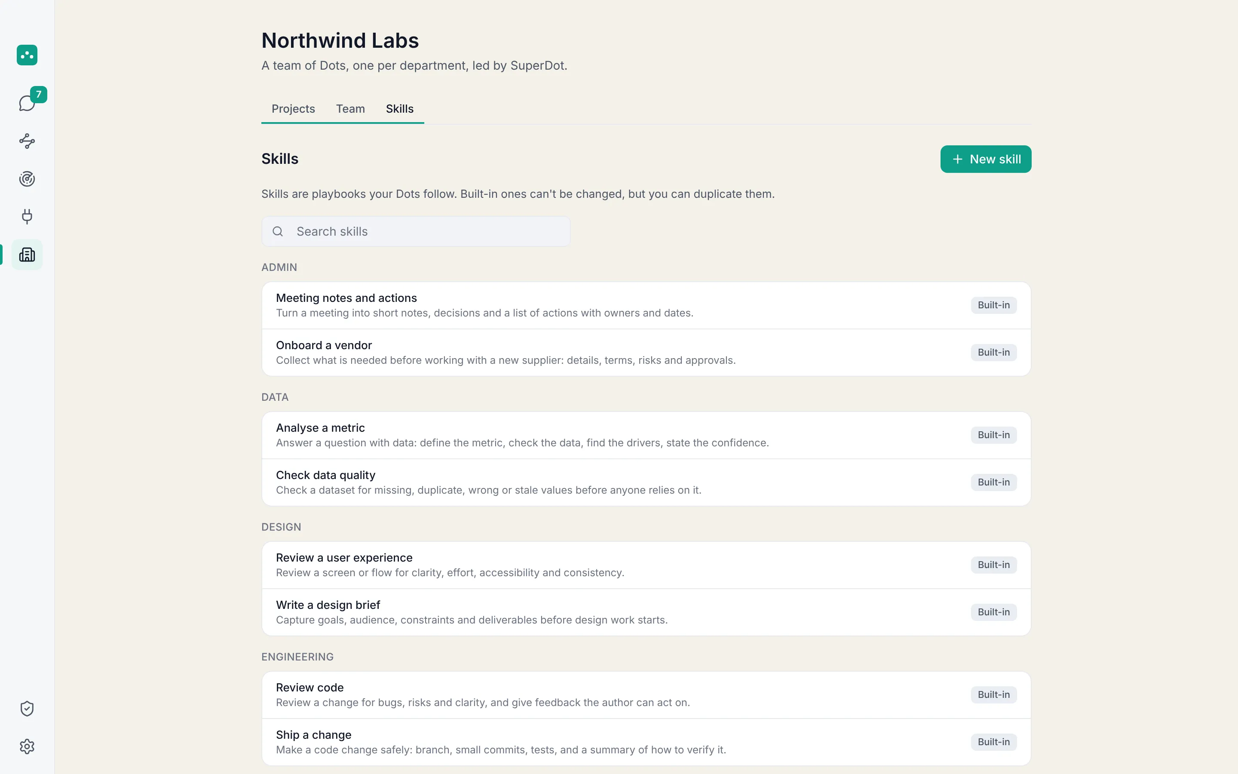Click Built-in badge on Meeting notes row
Image resolution: width=1238 pixels, height=774 pixels.
coord(993,305)
